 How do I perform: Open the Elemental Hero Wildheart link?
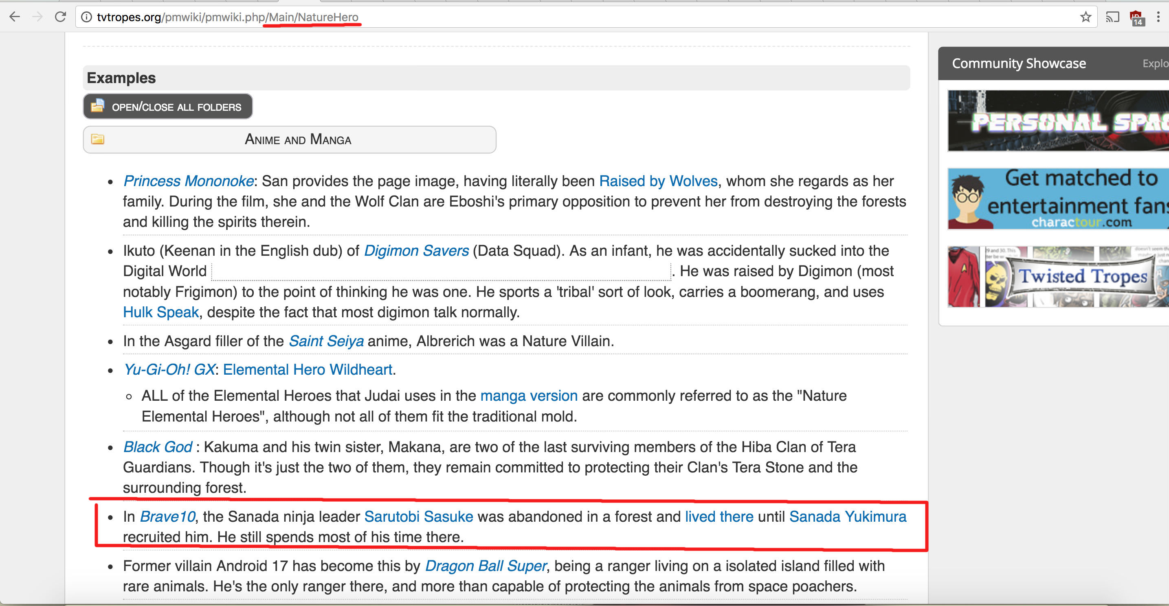tap(308, 369)
